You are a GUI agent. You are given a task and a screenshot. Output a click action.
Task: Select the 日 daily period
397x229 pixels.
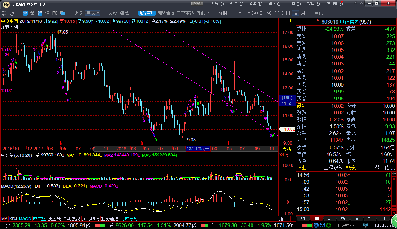coord(288,13)
